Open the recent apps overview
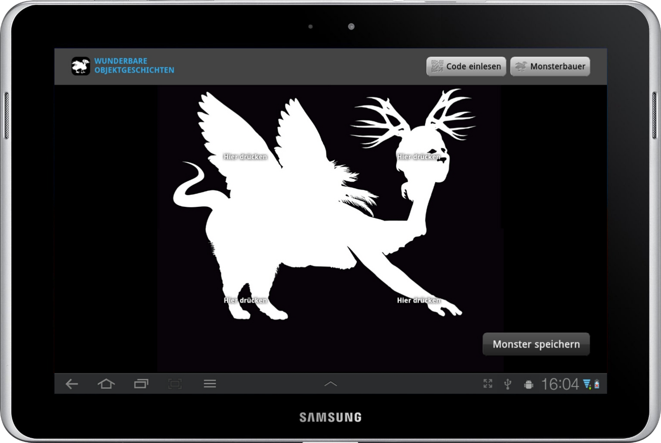 141,384
